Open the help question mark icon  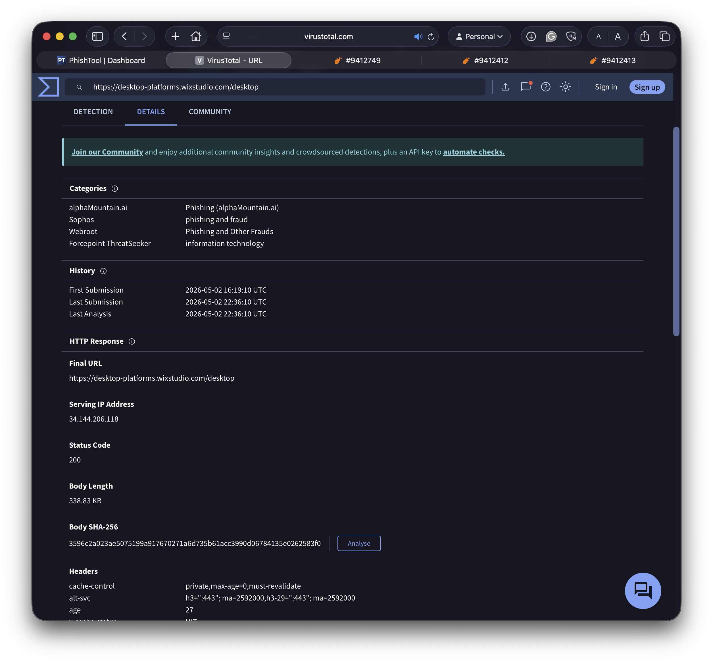(545, 87)
